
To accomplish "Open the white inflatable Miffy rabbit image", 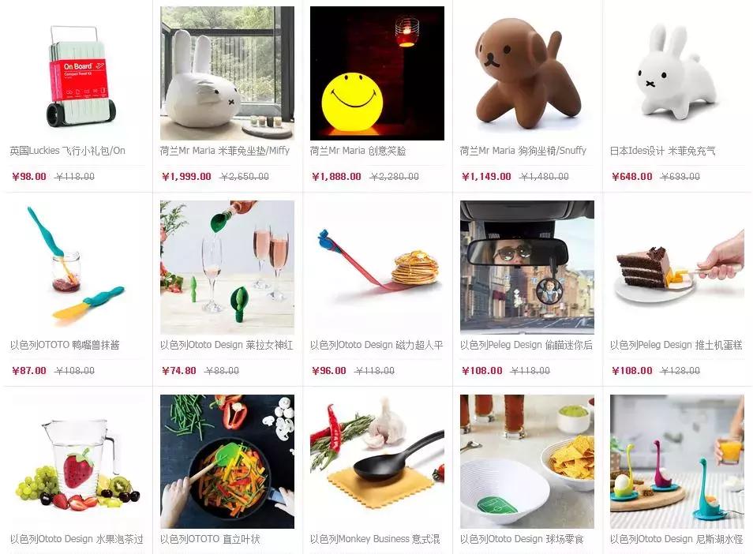I will coord(676,73).
